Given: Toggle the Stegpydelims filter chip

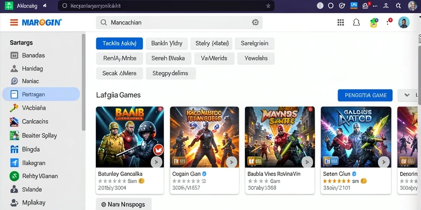Looking at the screenshot, I should 171,73.
